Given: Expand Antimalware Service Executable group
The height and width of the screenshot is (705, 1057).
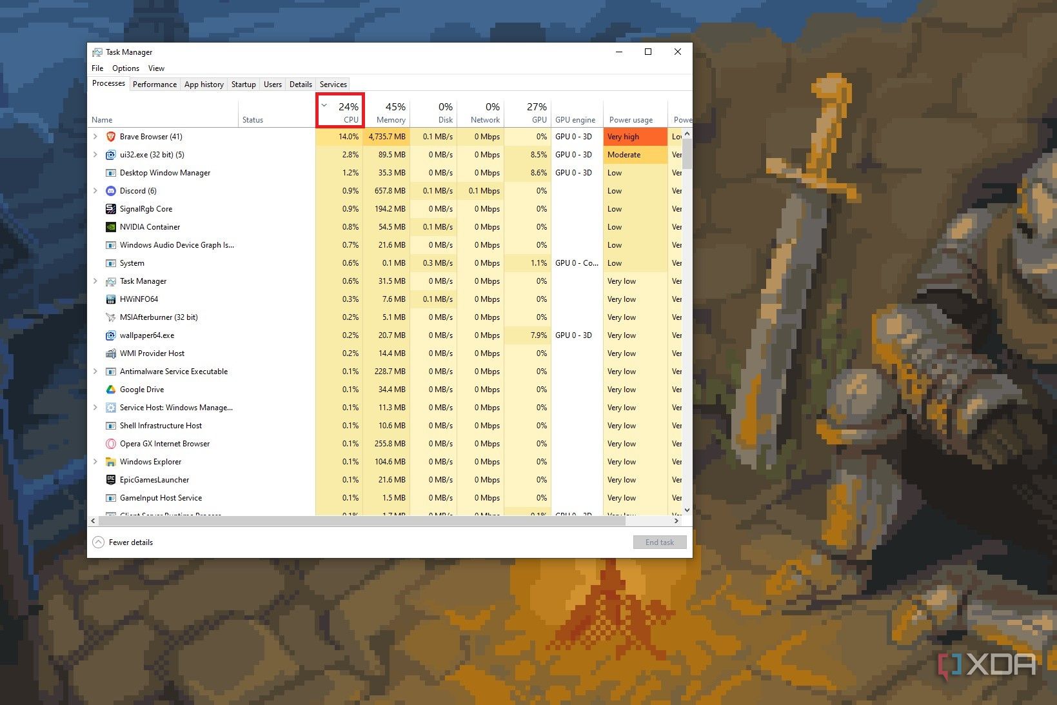Looking at the screenshot, I should (x=95, y=372).
